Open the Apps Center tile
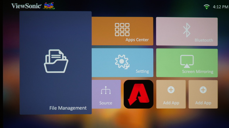This screenshot has width=229, height=128. [122, 31]
